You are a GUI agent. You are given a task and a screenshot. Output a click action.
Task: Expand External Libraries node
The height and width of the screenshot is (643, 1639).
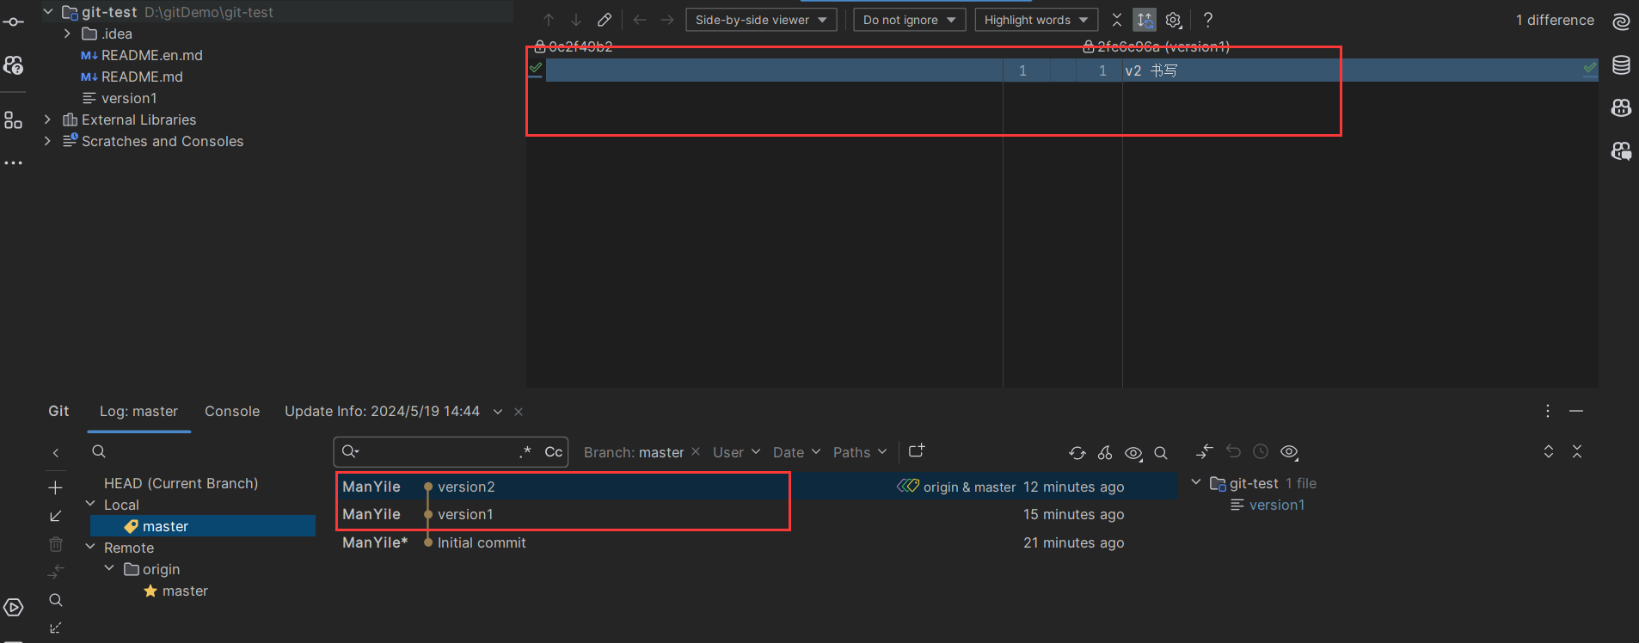[x=47, y=119]
